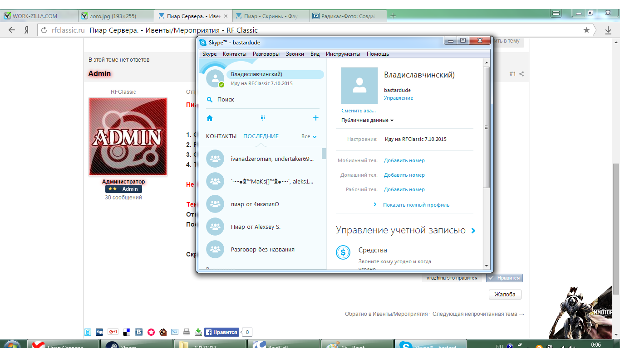Click the add contact plus icon in Skype

316,118
